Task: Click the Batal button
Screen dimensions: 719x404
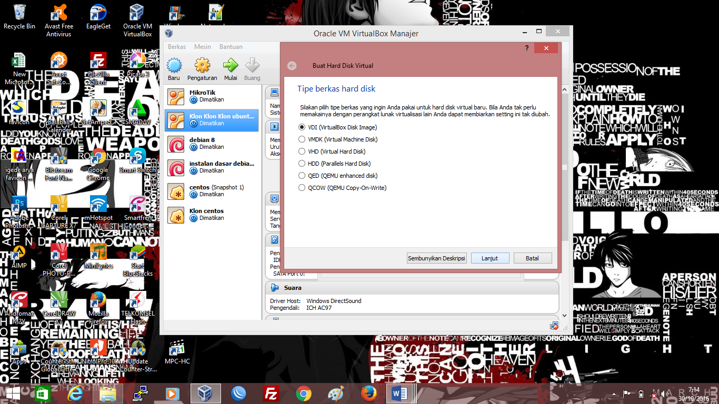Action: point(532,258)
